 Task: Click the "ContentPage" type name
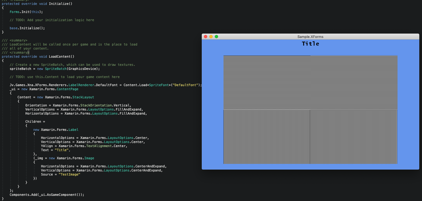(x=67, y=89)
